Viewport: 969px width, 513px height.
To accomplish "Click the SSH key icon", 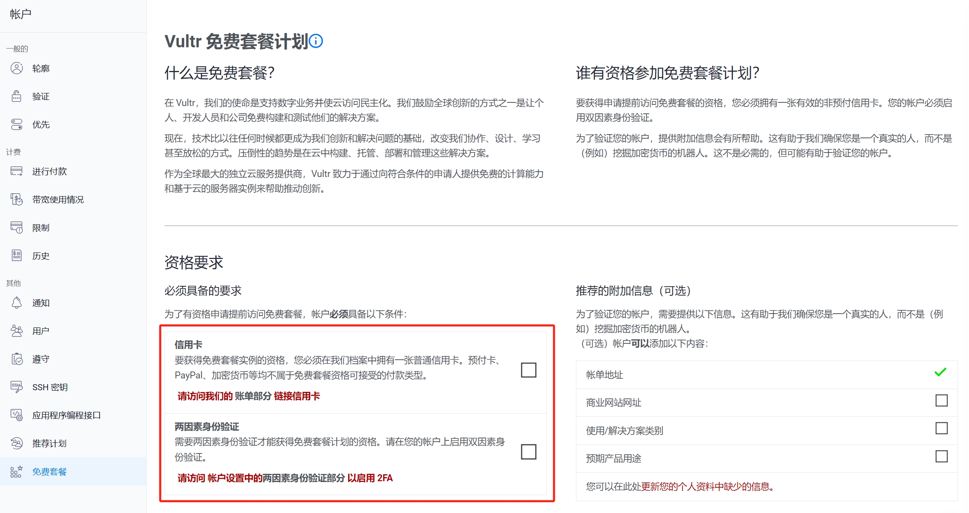I will [17, 387].
